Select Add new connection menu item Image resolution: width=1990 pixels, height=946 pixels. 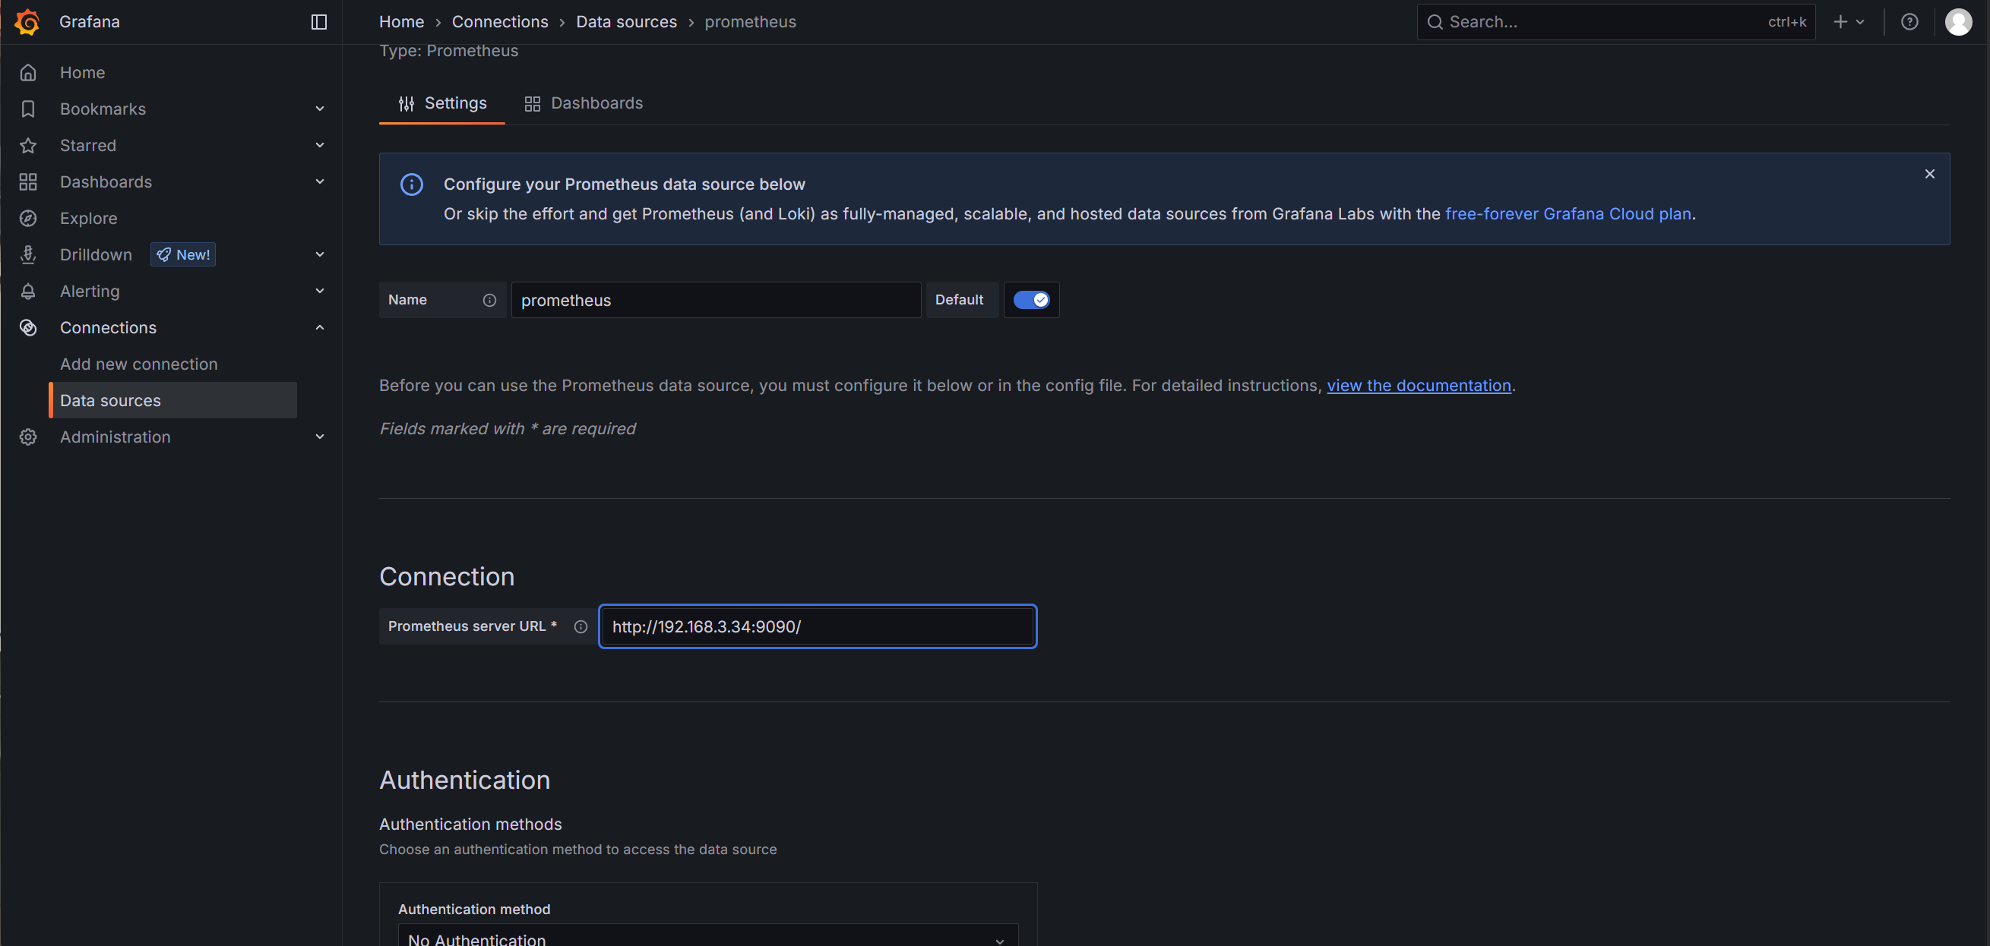(x=139, y=364)
